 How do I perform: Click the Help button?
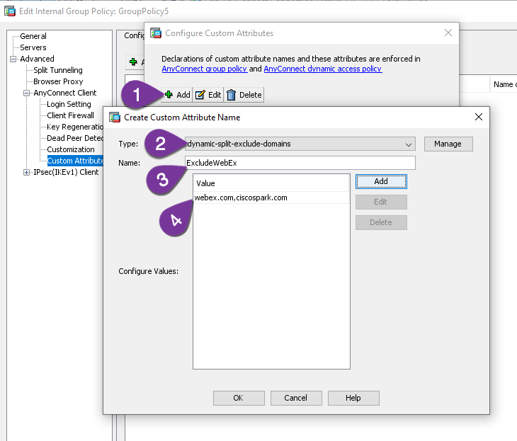click(353, 398)
